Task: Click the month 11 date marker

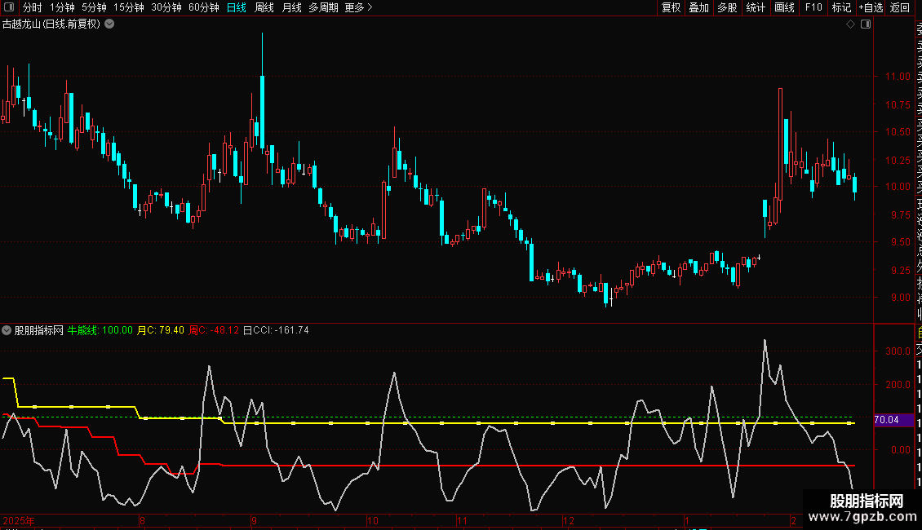Action: (462, 520)
